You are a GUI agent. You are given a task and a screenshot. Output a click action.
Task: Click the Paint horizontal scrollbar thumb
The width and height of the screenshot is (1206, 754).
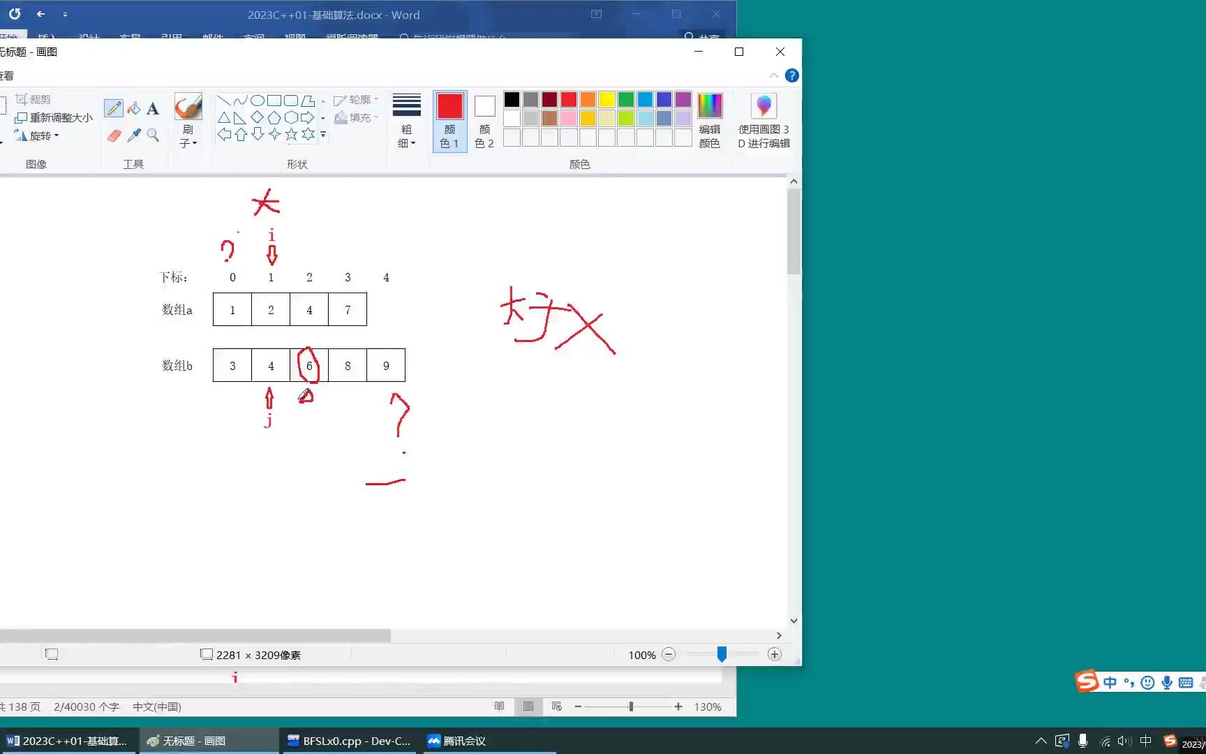click(195, 635)
